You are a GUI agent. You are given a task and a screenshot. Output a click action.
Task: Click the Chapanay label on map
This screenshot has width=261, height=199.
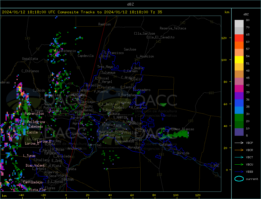tap(124, 102)
